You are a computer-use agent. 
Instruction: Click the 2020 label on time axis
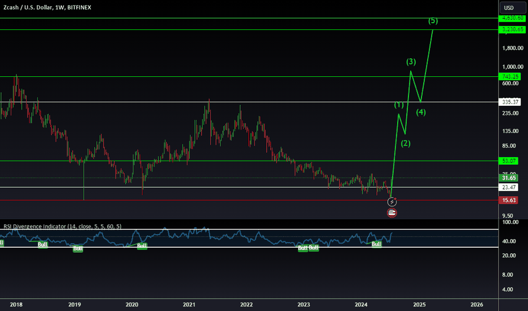point(131,305)
